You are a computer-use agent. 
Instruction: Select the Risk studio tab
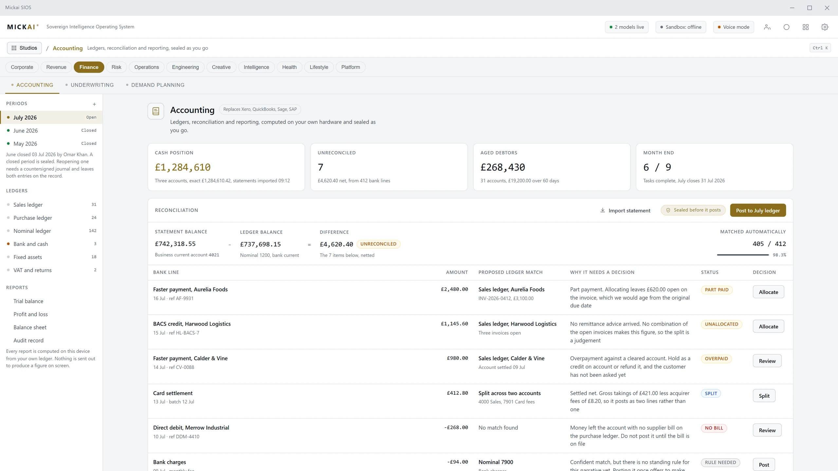[x=116, y=67]
